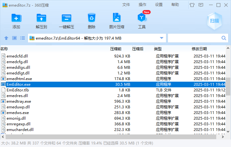Select the emuchardet.dll file
This screenshot has width=231, height=147.
click(x=20, y=130)
